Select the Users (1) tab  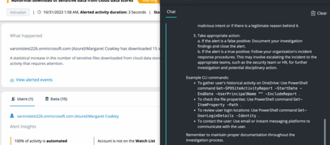click(x=22, y=99)
